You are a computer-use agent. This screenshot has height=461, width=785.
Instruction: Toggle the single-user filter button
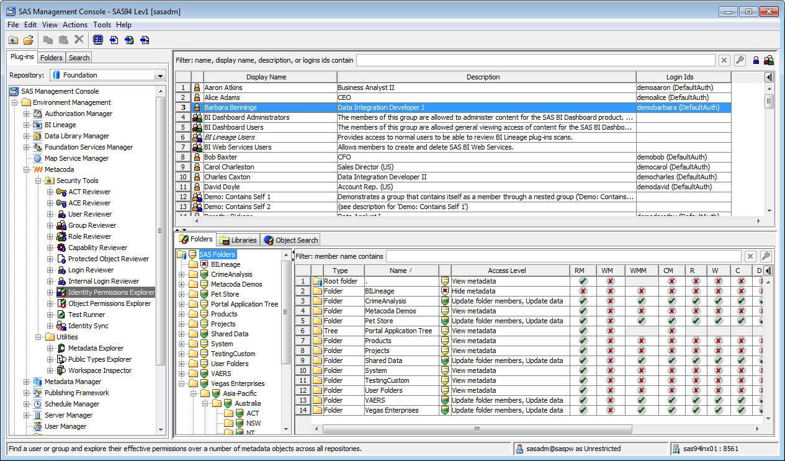coord(756,60)
